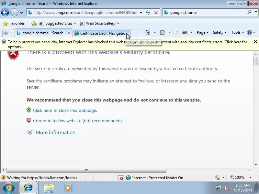The width and height of the screenshot is (259, 194).
Task: Click the greyed-out Forward navigation button
Action: click(14, 12)
